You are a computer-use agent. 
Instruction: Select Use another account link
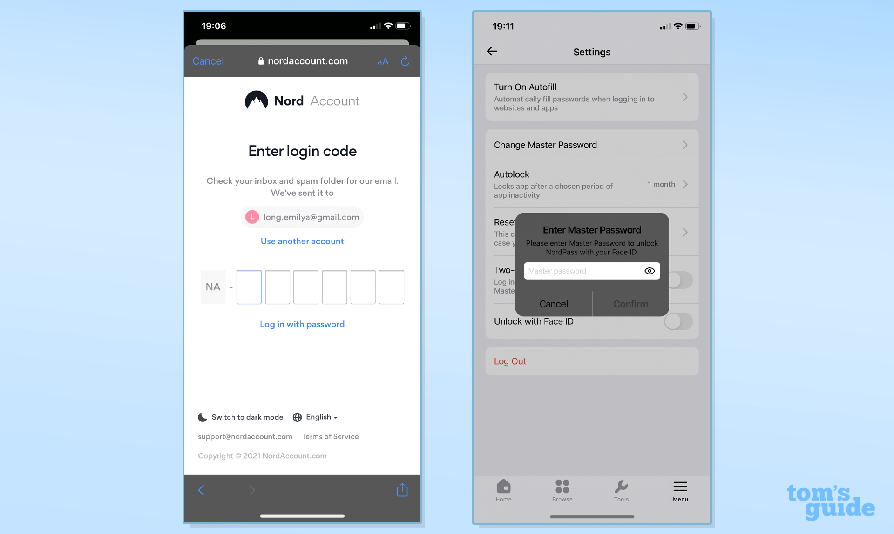[x=302, y=240]
